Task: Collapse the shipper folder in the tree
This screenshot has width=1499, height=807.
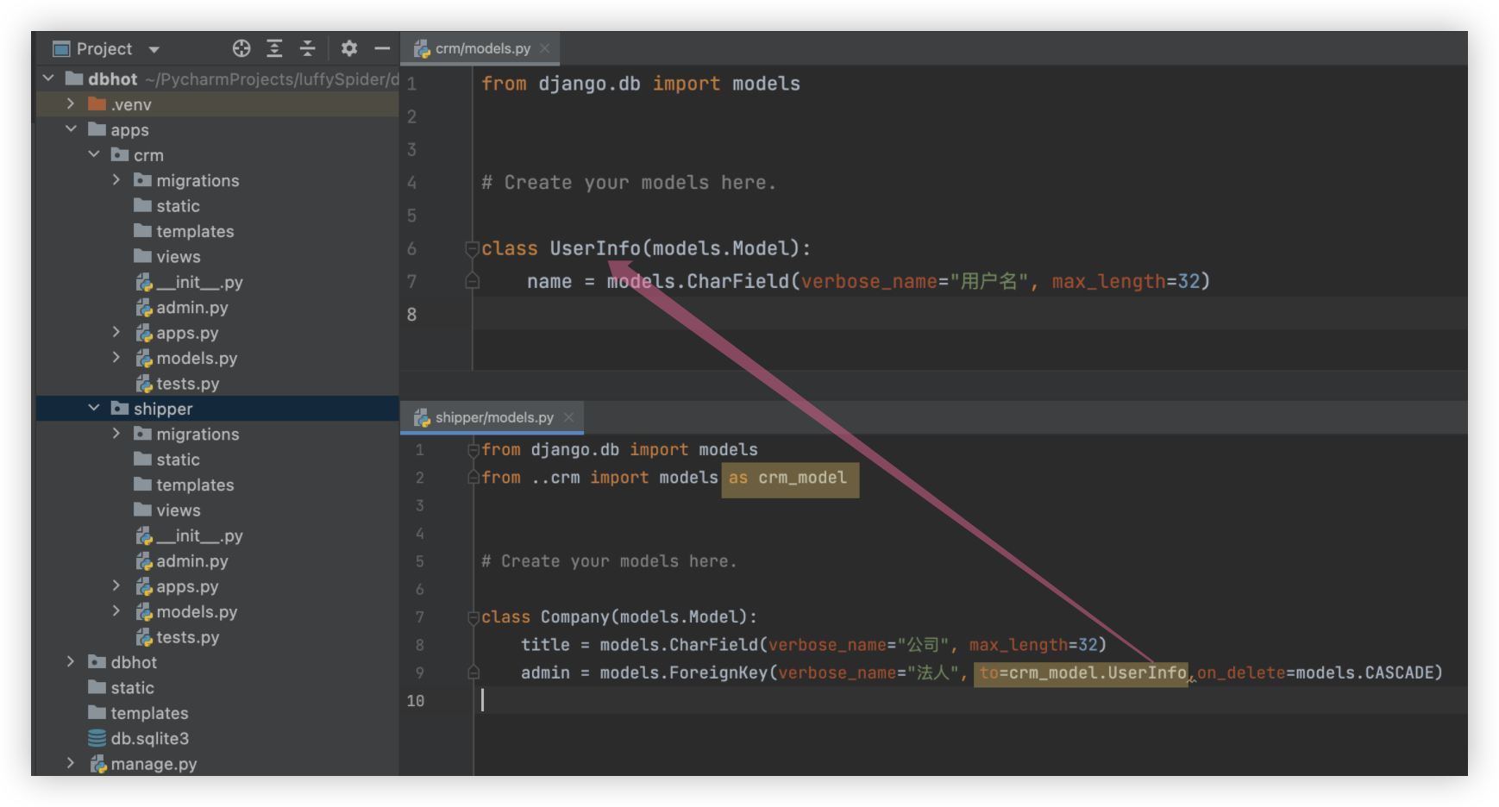Action: (94, 409)
